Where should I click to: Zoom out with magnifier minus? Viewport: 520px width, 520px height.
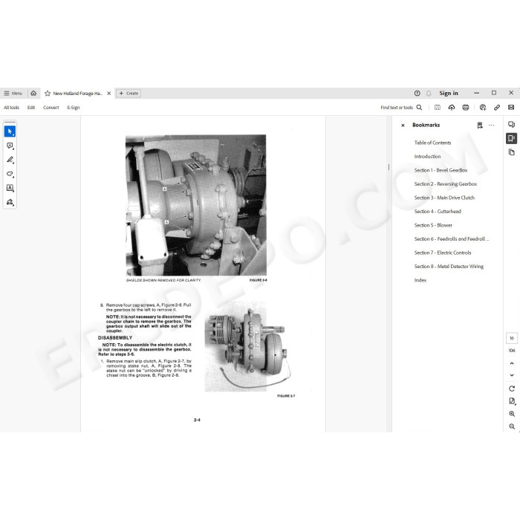(512, 427)
